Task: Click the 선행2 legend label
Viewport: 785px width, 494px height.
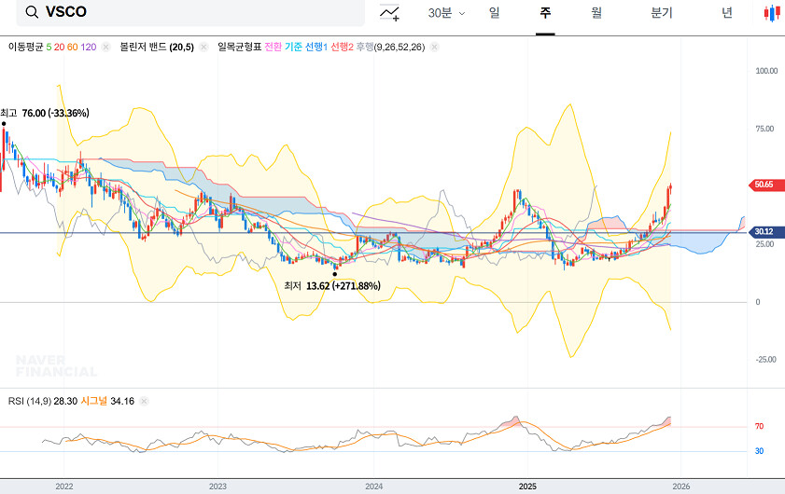Action: pos(342,47)
